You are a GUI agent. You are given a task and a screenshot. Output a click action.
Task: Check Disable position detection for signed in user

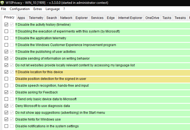click(x=6, y=79)
